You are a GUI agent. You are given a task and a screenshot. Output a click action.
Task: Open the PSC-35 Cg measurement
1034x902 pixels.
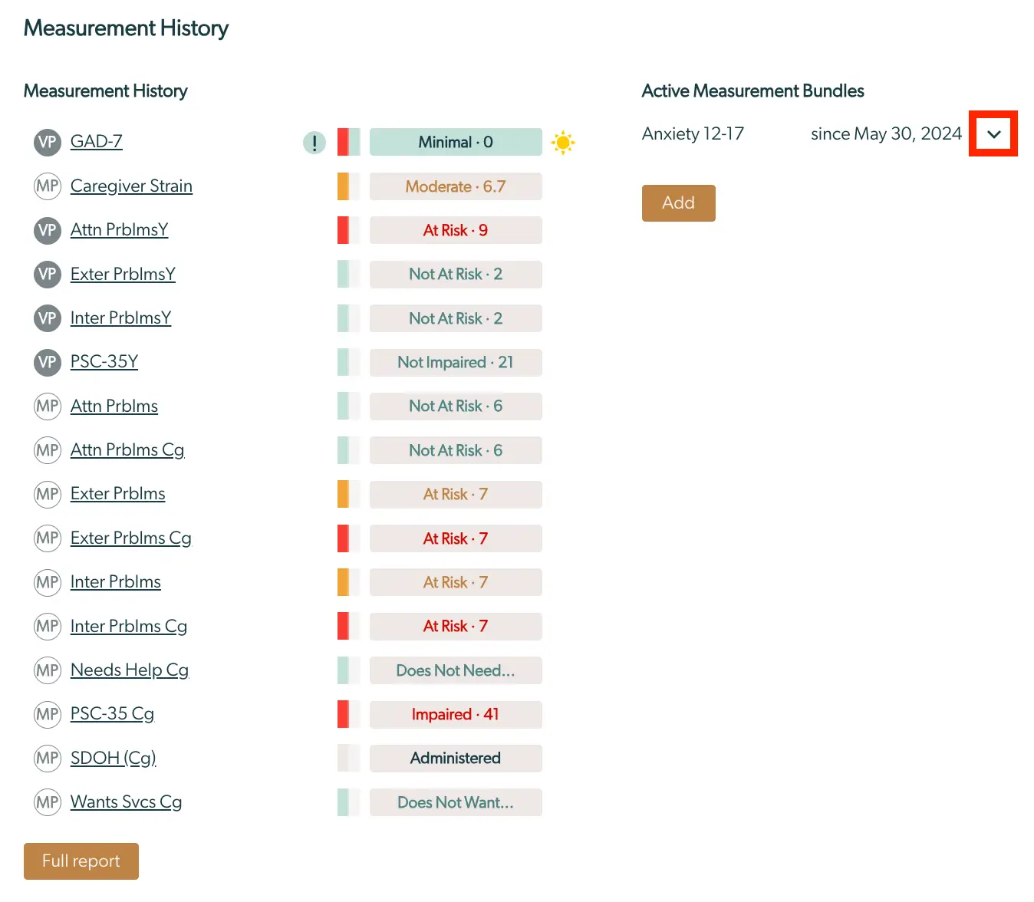112,714
